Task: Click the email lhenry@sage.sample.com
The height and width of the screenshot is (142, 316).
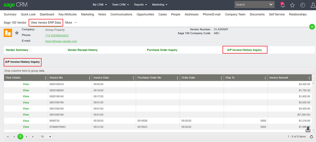Action: coord(61,41)
